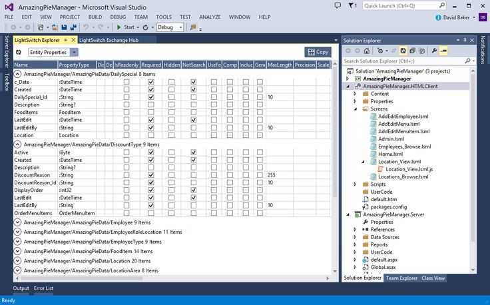
Task: Expand the Employee 9 Items group
Action: pos(17,222)
